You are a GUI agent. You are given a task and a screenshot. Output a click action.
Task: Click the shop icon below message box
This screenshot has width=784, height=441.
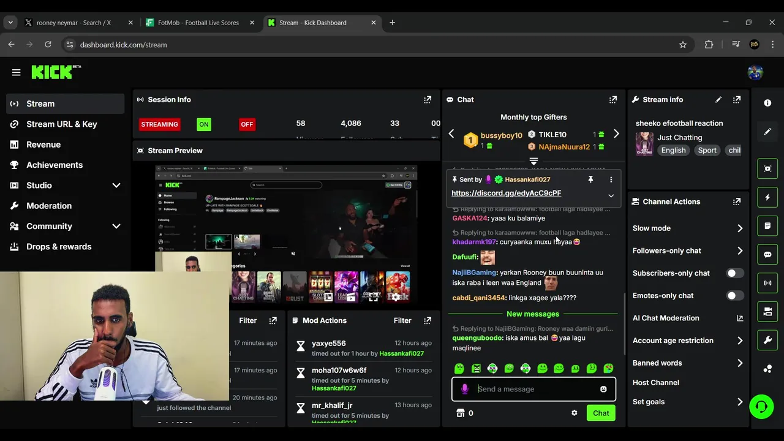pyautogui.click(x=461, y=413)
